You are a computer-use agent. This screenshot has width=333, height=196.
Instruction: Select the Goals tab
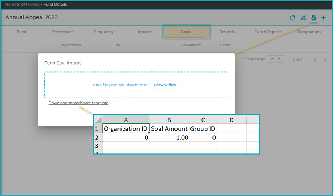[x=186, y=32]
